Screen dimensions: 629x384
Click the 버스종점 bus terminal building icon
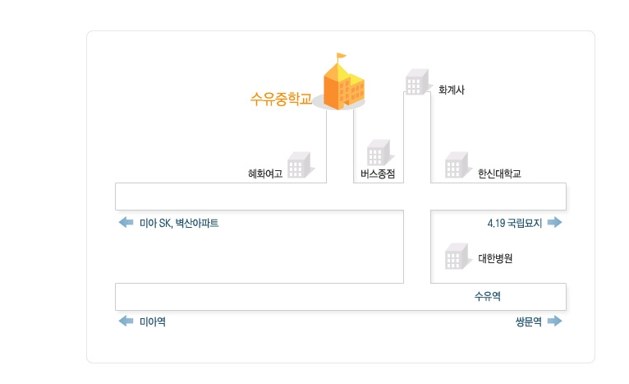point(378,154)
